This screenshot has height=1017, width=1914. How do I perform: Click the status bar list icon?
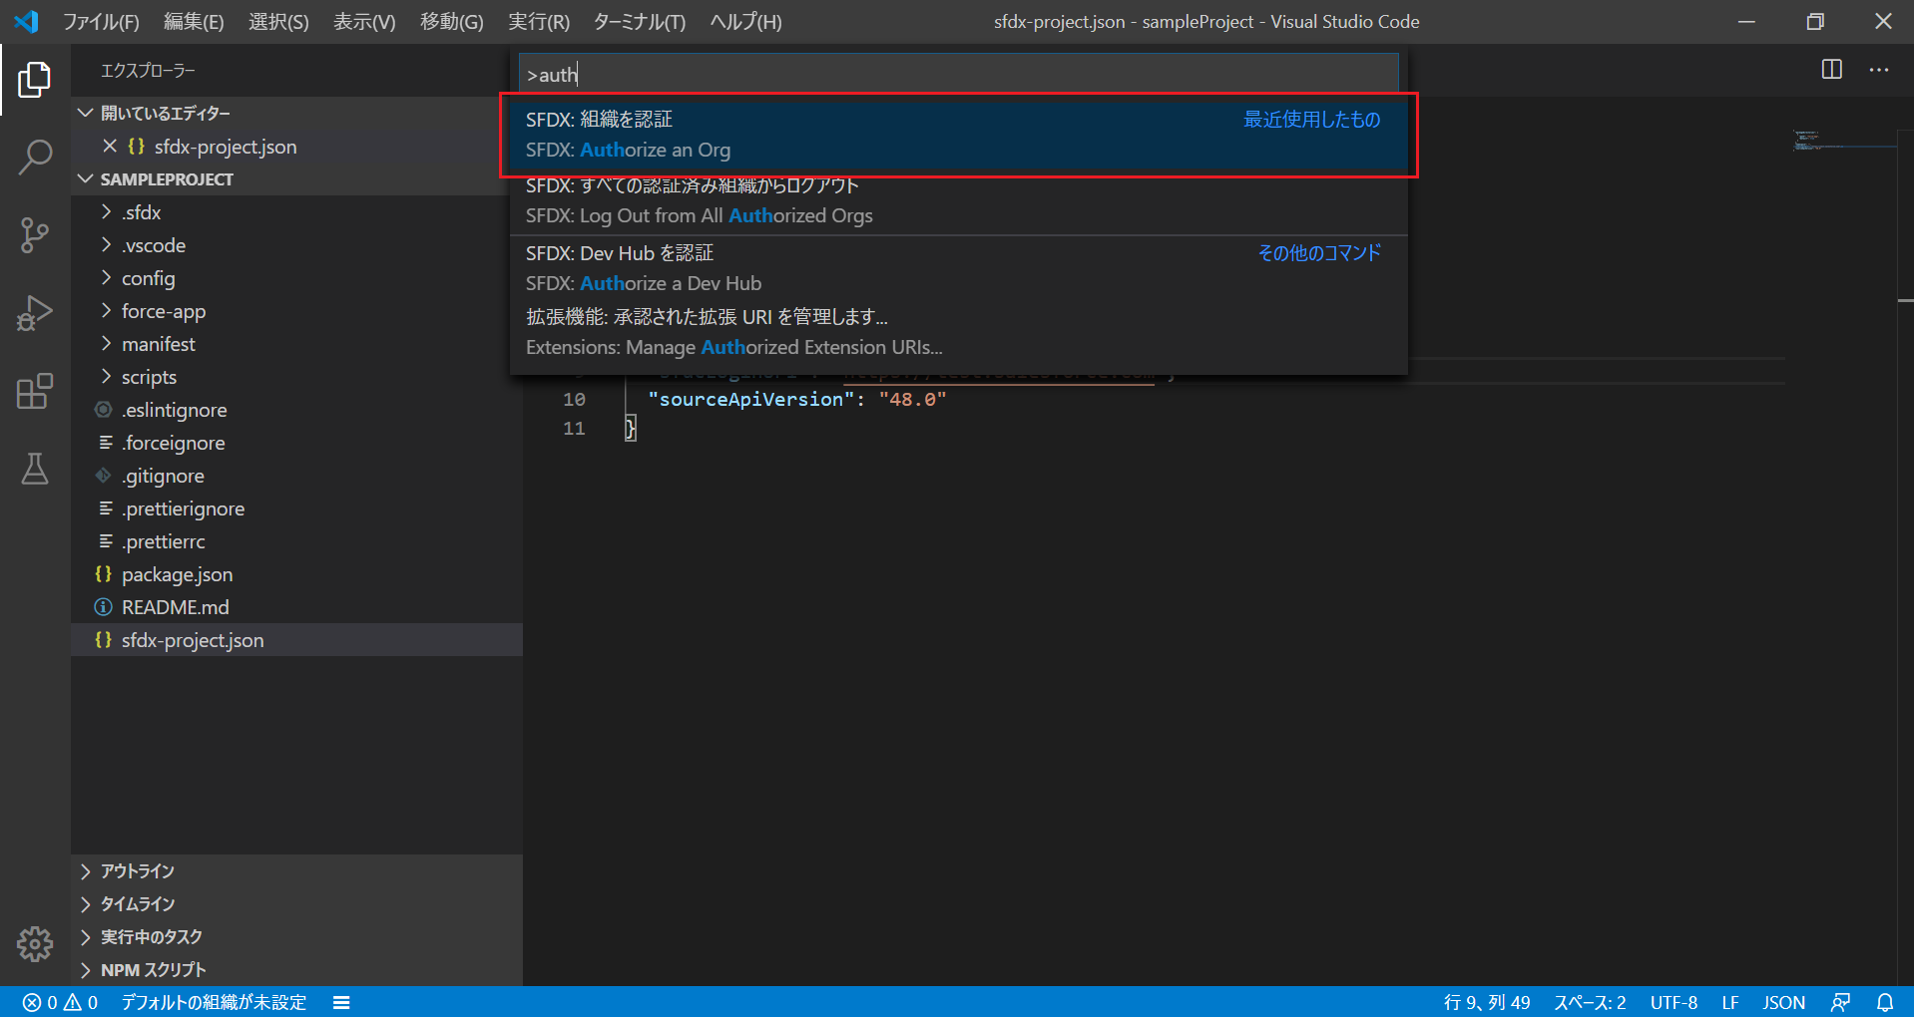pyautogui.click(x=341, y=1002)
